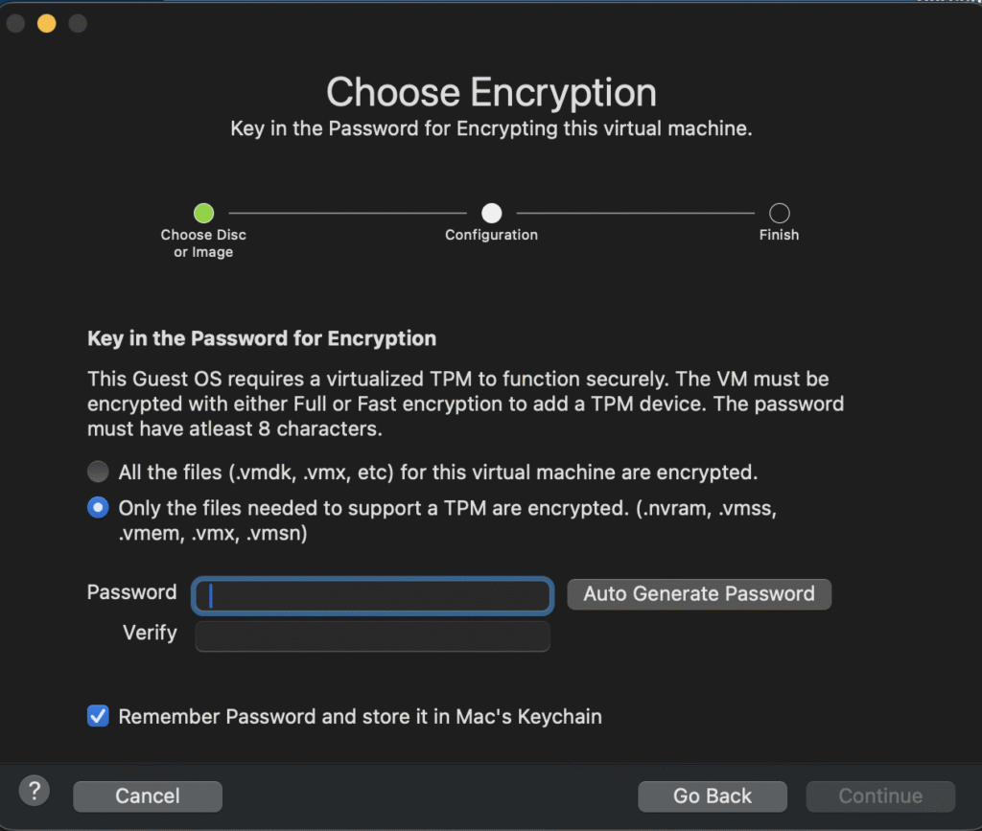Click the third gray window zoom button
The height and width of the screenshot is (831, 982).
tap(78, 23)
